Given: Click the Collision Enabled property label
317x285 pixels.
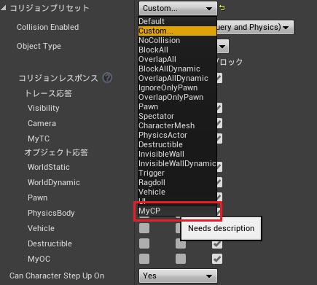Looking at the screenshot, I should coord(47,27).
